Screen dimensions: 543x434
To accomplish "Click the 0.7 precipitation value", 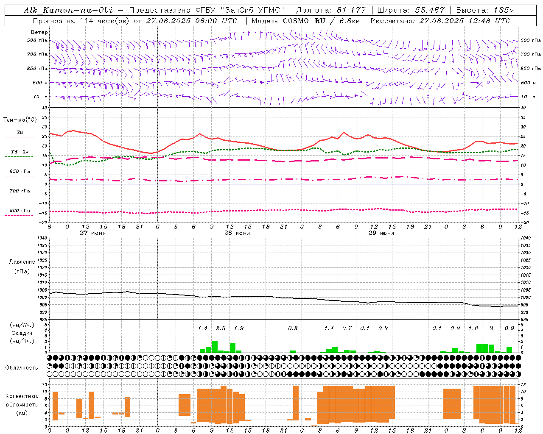I will (347, 328).
